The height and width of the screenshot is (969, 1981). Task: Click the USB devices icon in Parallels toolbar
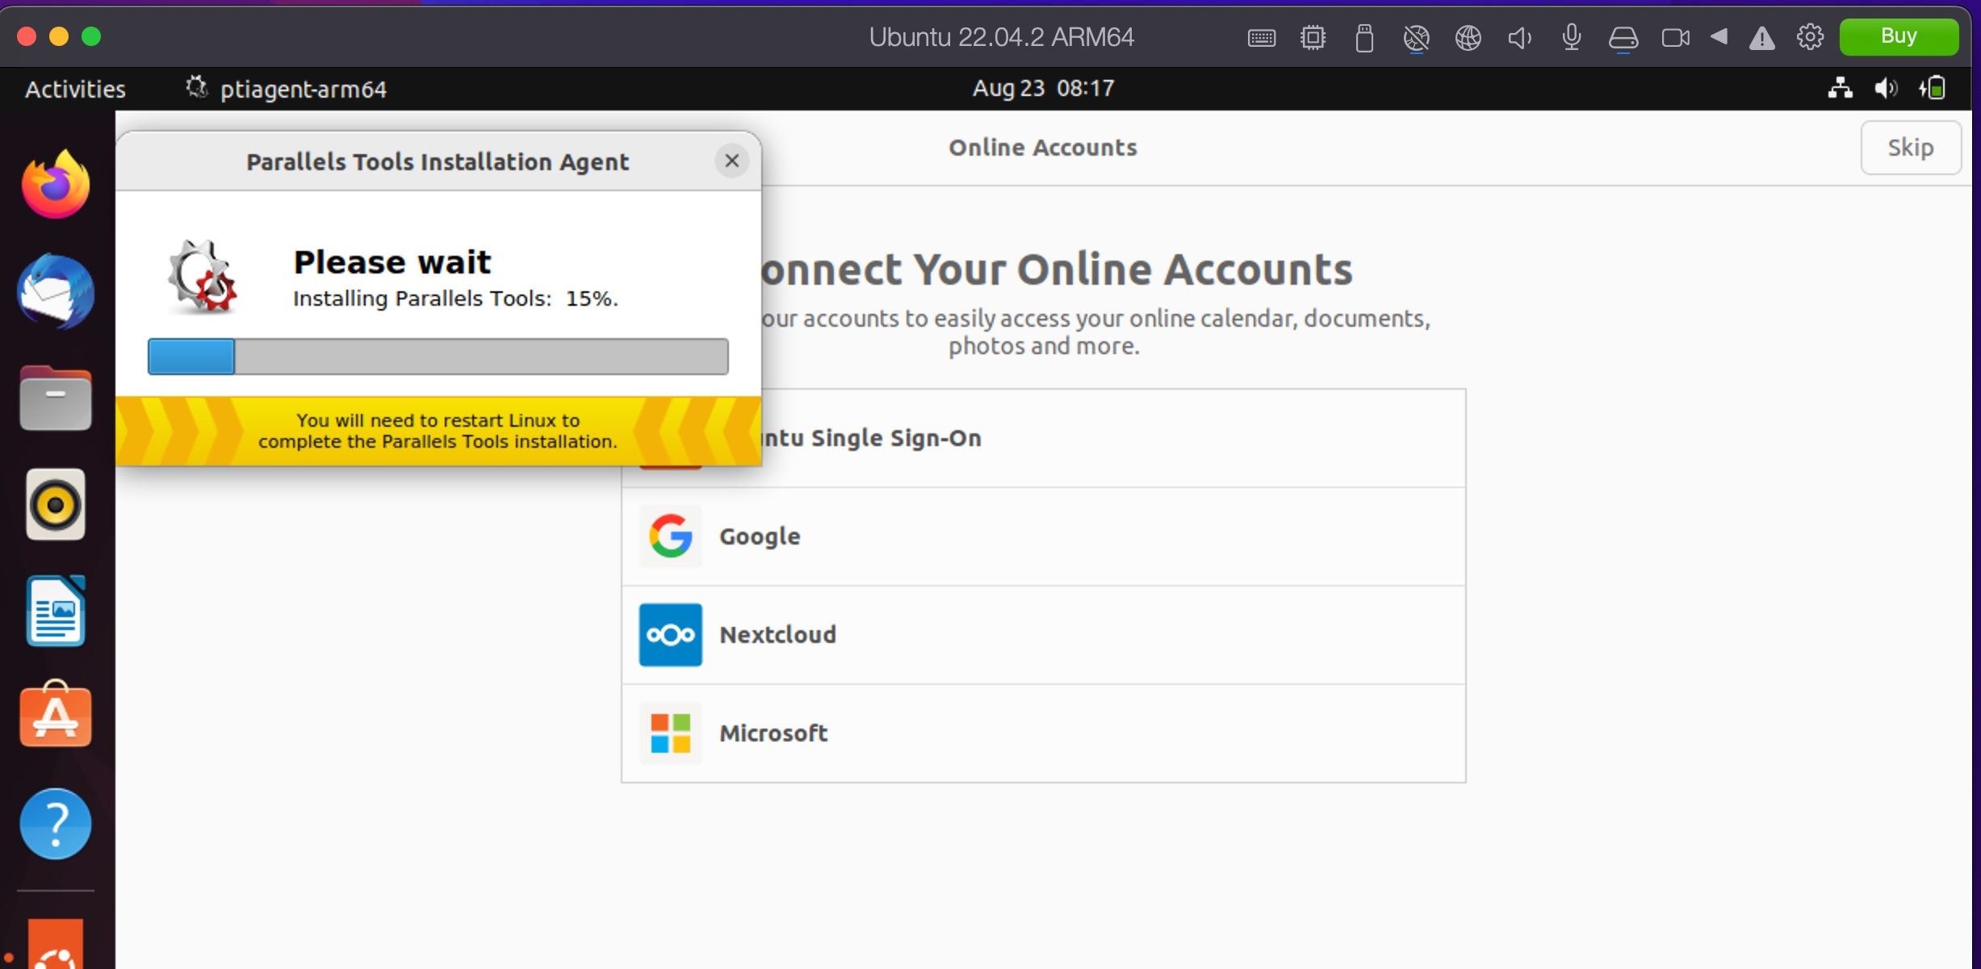(x=1364, y=37)
